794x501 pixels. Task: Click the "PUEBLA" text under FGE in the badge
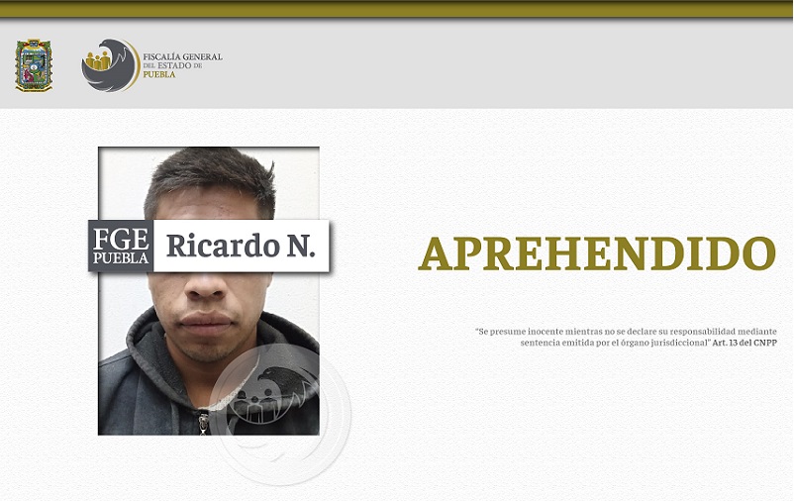(x=121, y=258)
